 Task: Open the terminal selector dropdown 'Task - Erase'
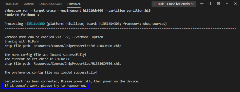(x=174, y=4)
